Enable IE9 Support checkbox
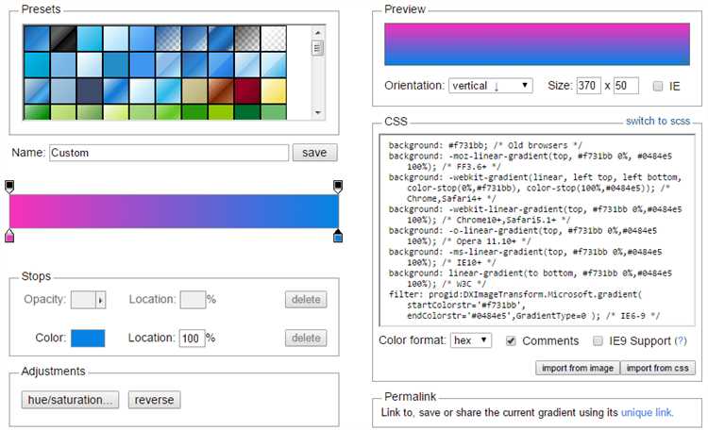This screenshot has width=708, height=430. click(x=598, y=340)
